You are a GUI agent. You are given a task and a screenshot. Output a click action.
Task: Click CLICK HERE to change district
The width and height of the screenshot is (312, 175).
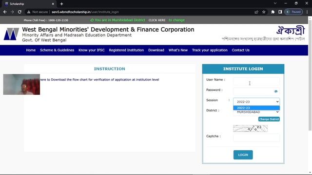(x=157, y=20)
